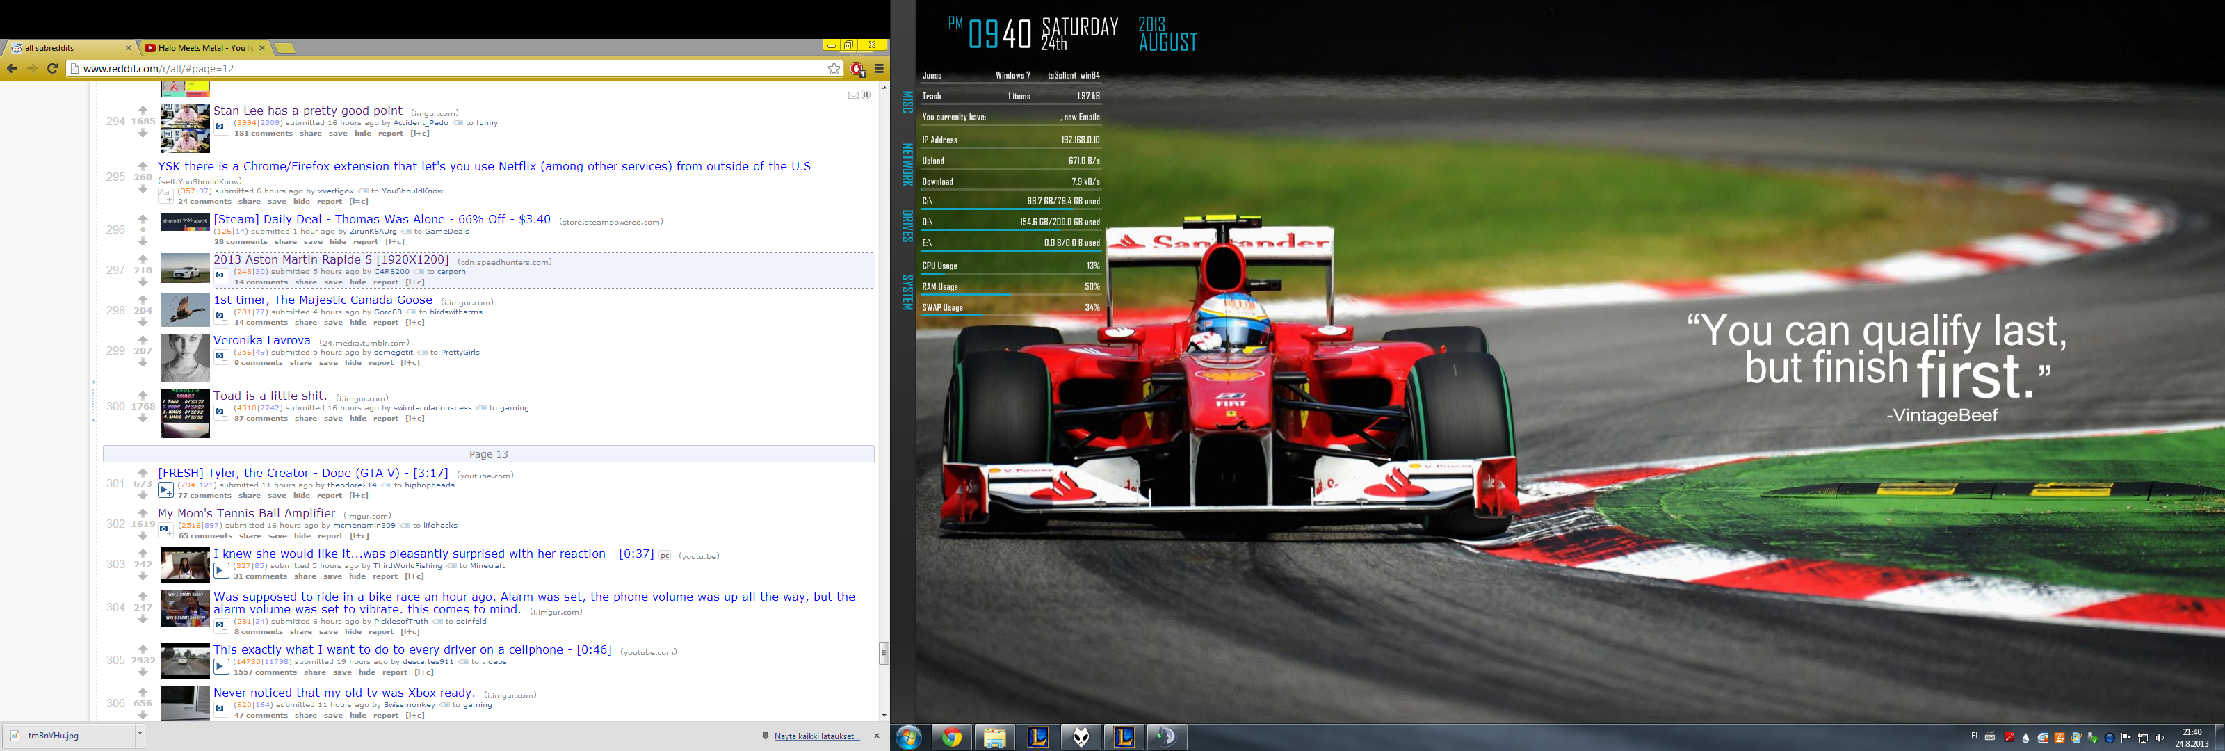The image size is (2225, 751).
Task: Upvote the Majestic Canada Goose post
Action: coord(143,300)
